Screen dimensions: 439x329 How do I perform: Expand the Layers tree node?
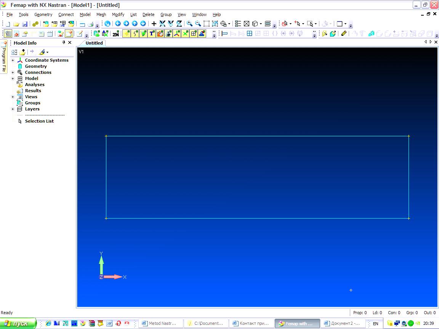pyautogui.click(x=13, y=109)
